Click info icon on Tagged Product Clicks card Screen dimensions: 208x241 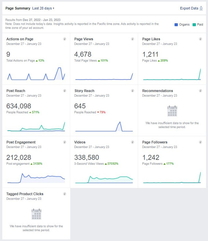(64, 194)
